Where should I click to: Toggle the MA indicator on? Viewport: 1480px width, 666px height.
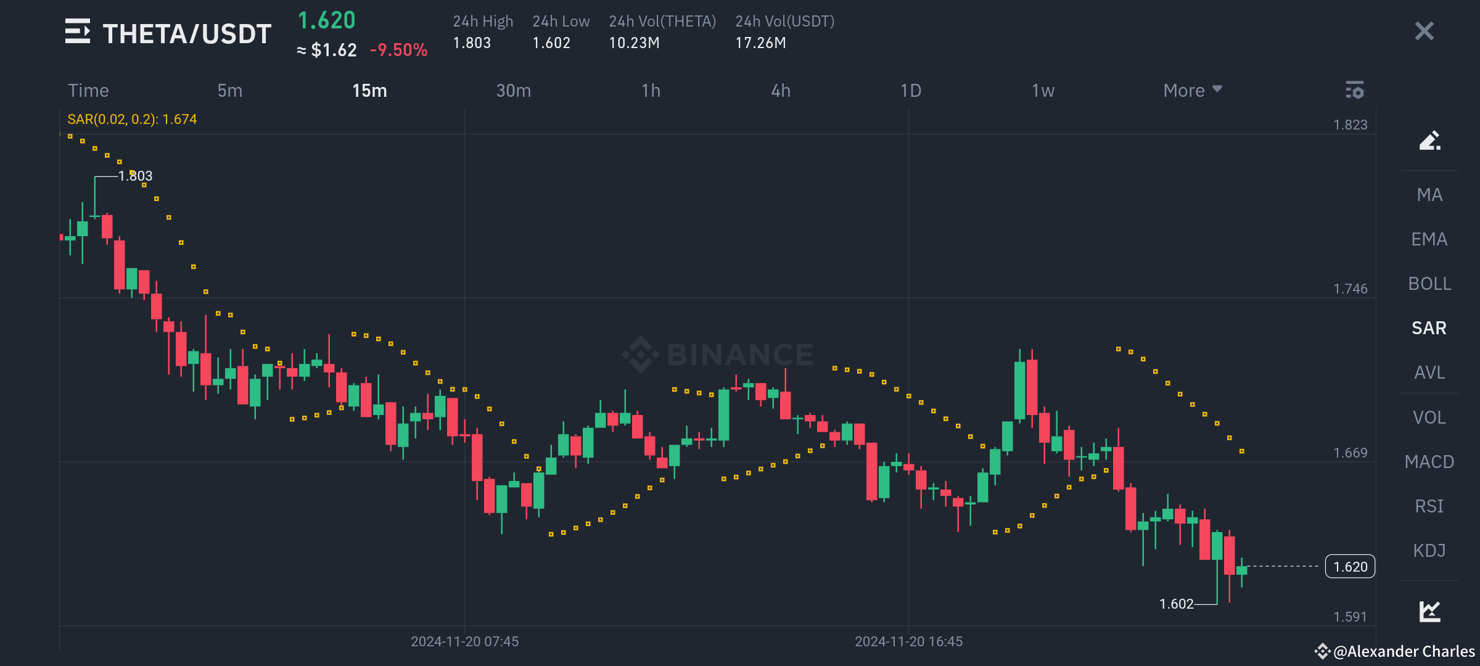click(x=1429, y=195)
